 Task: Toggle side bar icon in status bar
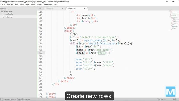click(x=1, y=99)
